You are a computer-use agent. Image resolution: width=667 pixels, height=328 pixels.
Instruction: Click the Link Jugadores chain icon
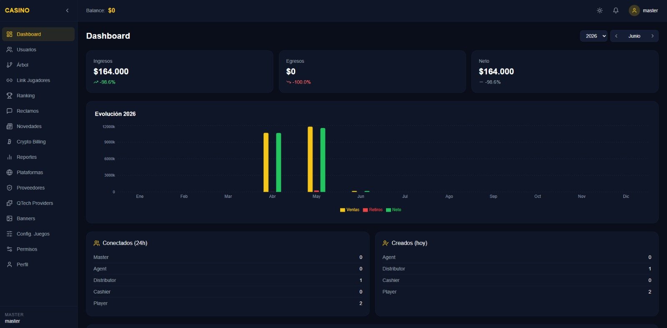tap(10, 80)
